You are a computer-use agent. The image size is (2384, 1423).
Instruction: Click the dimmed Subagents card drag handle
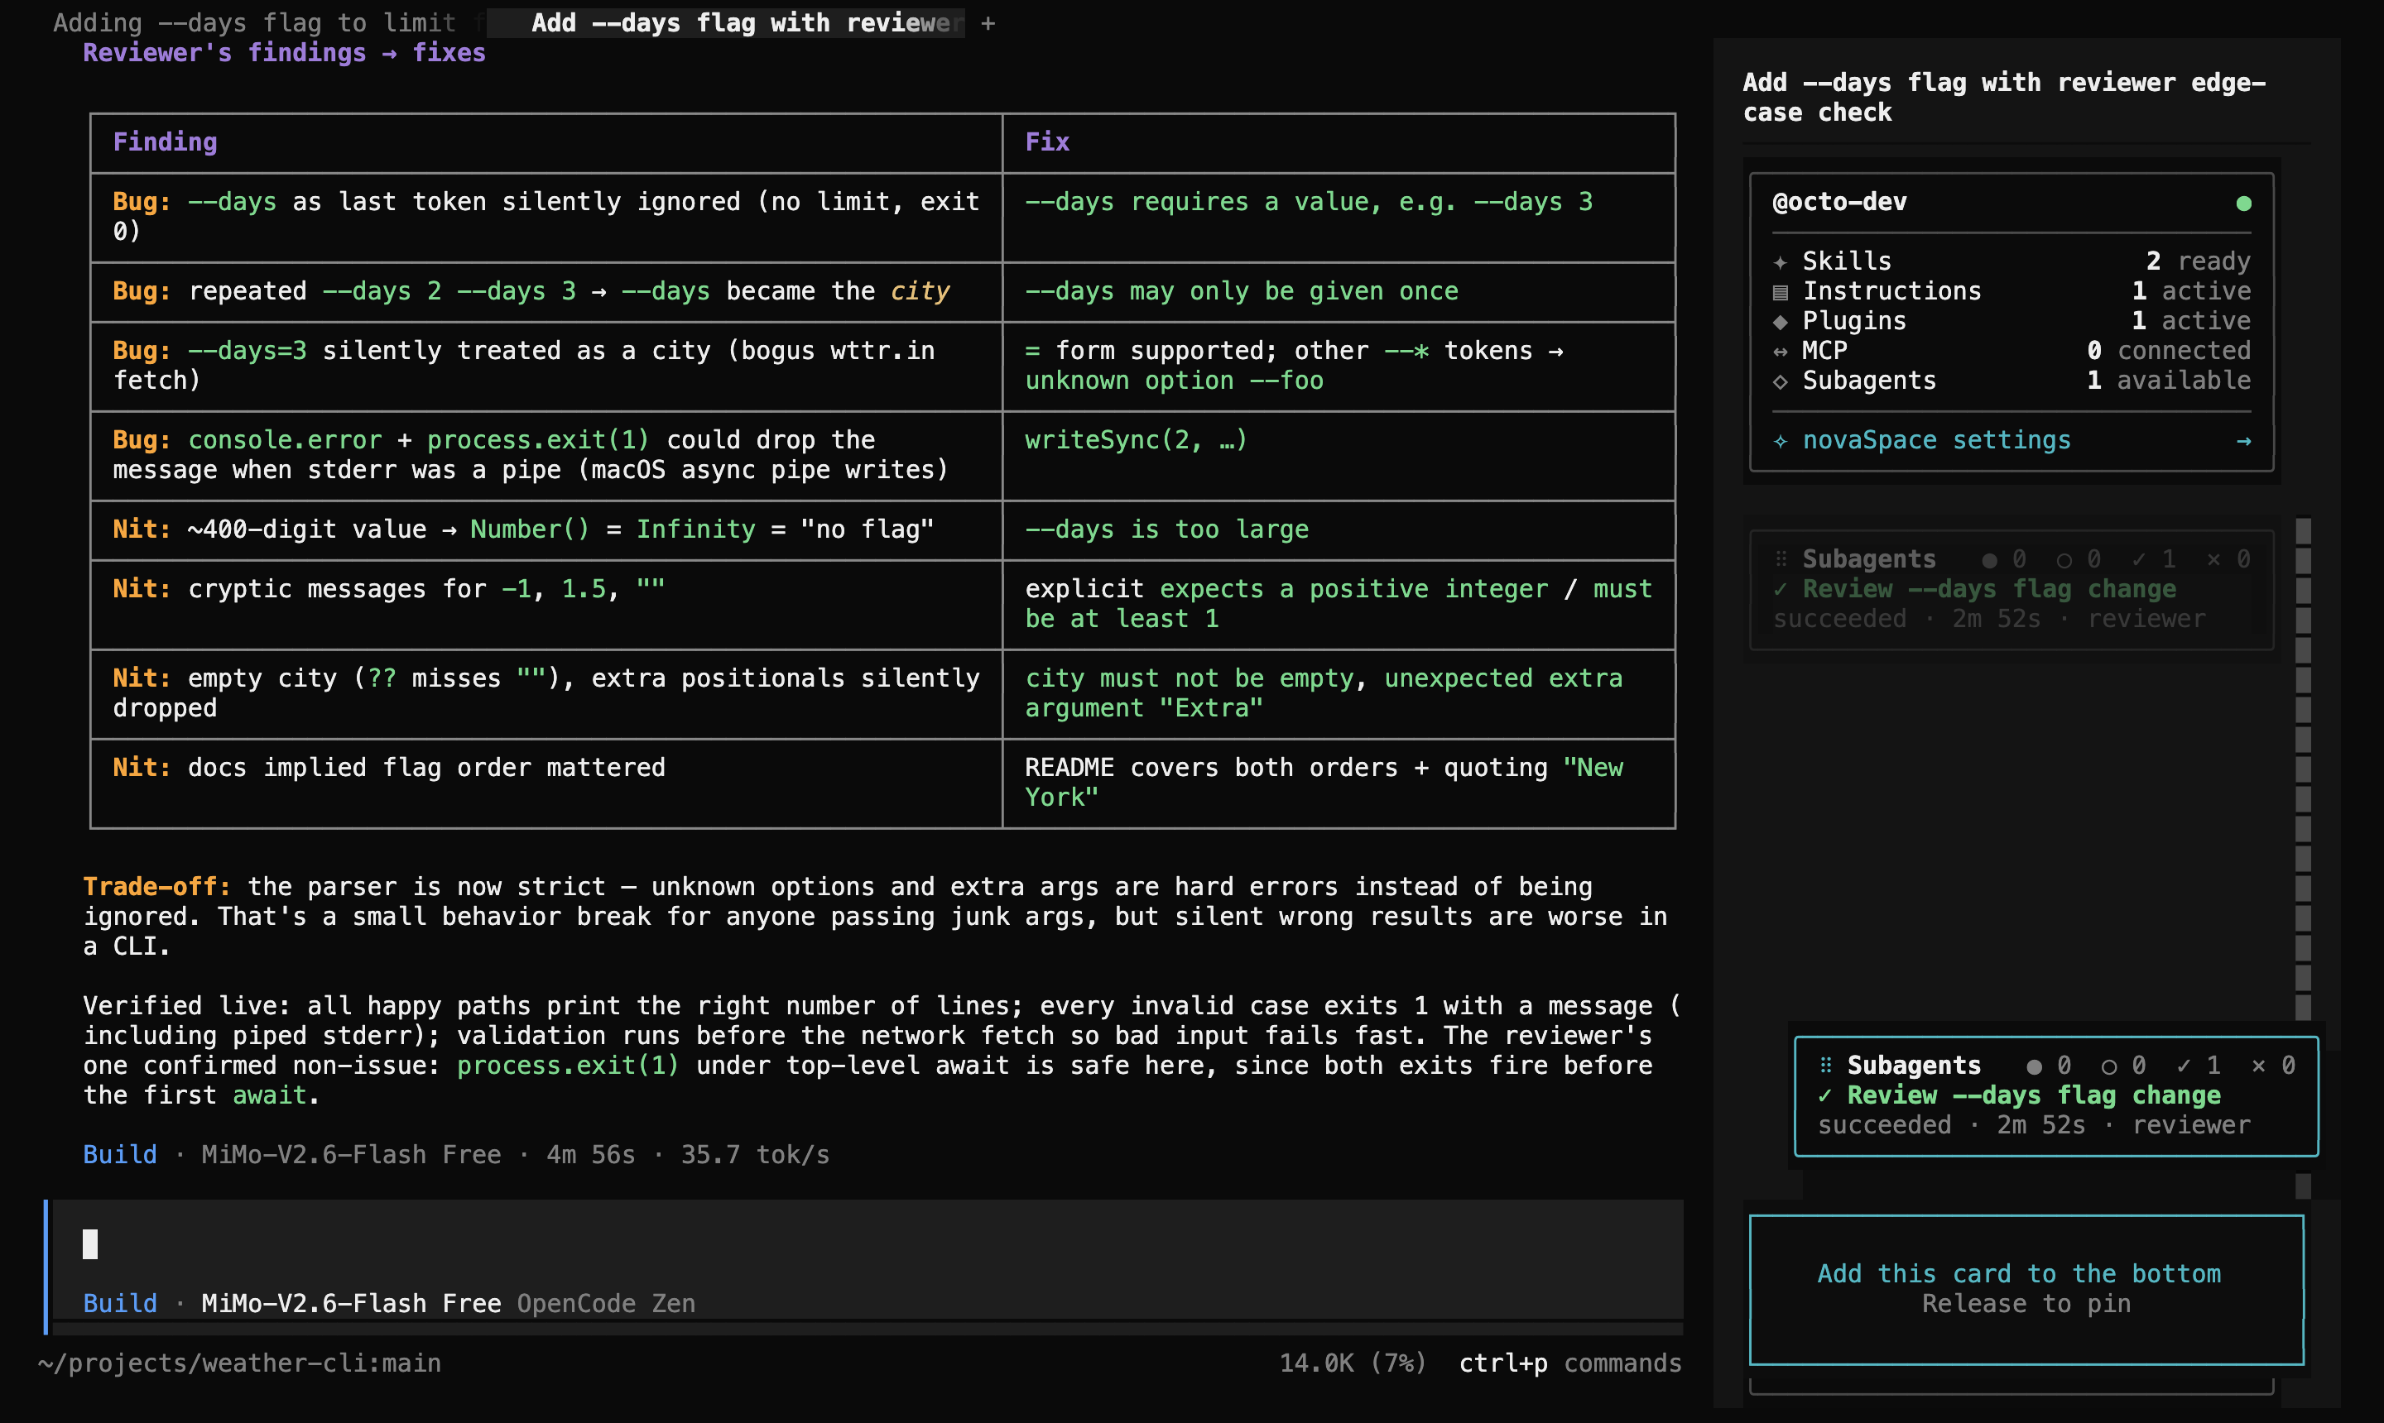tap(1781, 559)
